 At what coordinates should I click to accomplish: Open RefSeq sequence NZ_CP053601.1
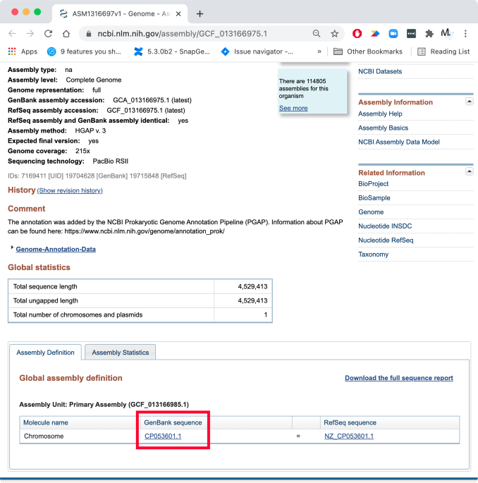349,436
